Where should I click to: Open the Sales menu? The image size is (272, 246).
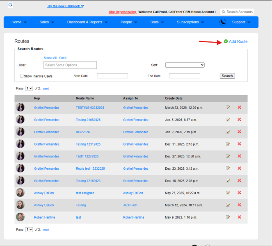[x=44, y=22]
